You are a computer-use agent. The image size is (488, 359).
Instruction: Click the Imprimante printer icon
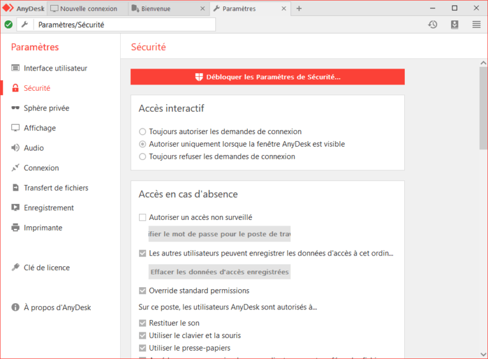click(15, 227)
